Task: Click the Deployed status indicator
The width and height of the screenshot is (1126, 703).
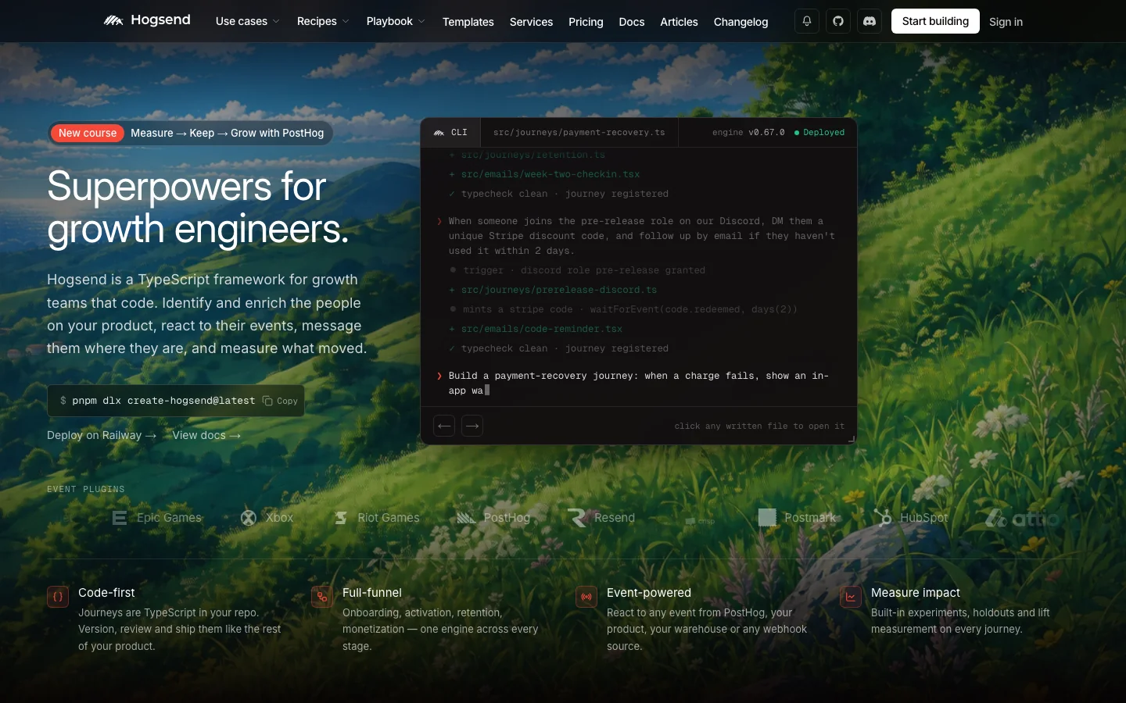Action: click(819, 132)
